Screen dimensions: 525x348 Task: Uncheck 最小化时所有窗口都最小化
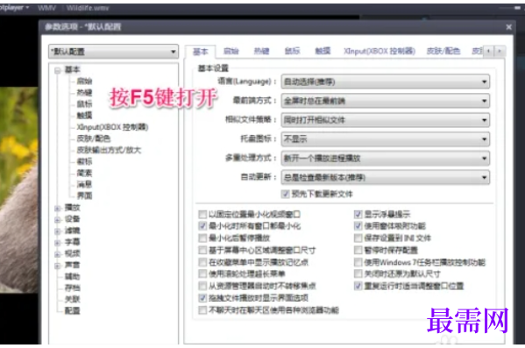coord(202,226)
